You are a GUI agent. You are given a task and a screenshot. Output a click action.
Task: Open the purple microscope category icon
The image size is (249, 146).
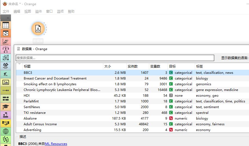[6, 115]
